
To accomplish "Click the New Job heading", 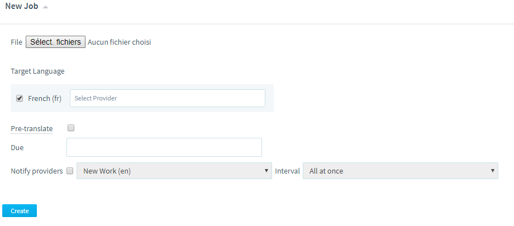I will (x=22, y=6).
